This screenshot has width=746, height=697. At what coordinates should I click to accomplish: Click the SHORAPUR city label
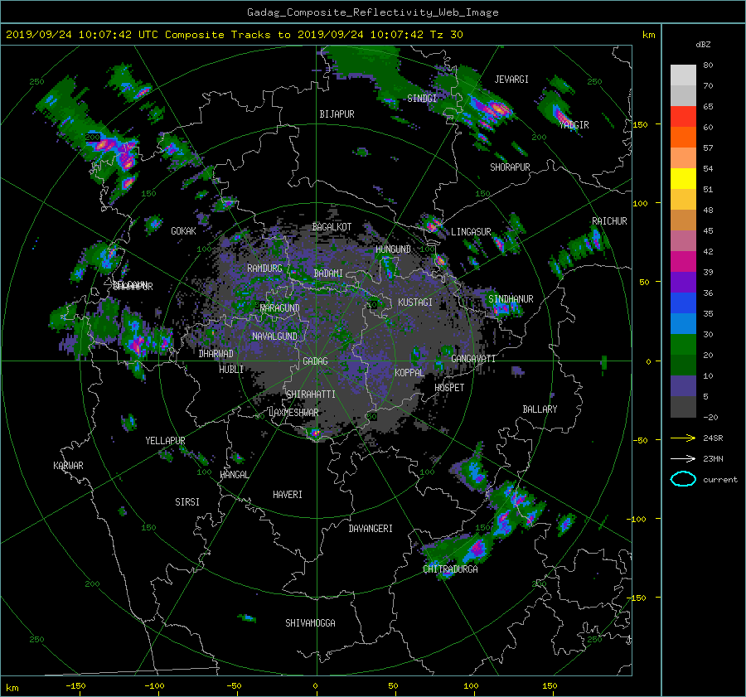510,167
